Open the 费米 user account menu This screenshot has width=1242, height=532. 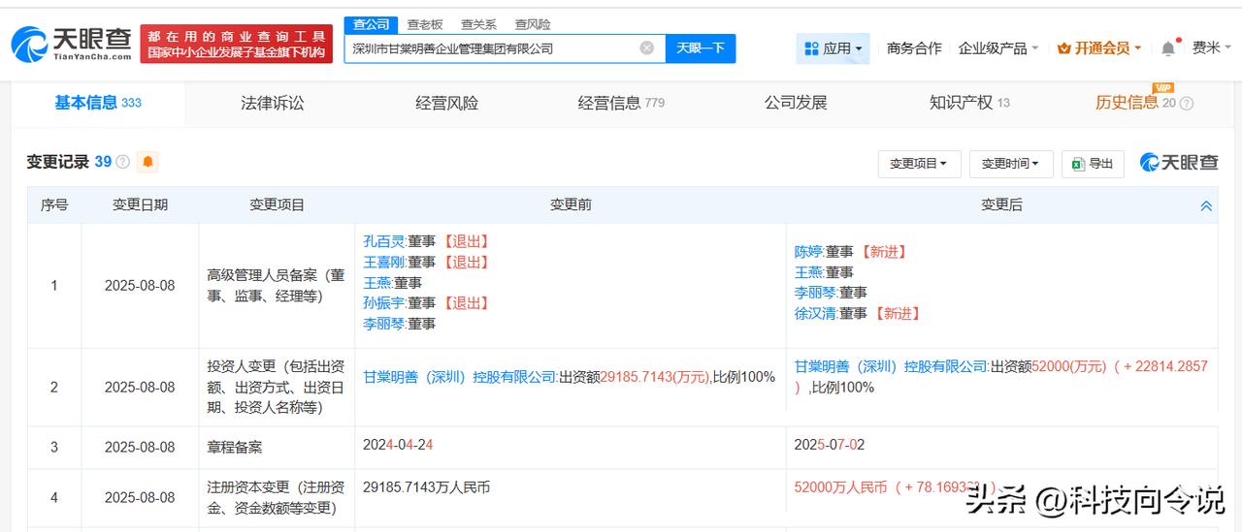click(1212, 47)
